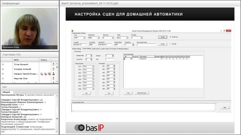Switch to the Scene Settings tab
The image size is (241, 135).
pyautogui.click(x=87, y=48)
